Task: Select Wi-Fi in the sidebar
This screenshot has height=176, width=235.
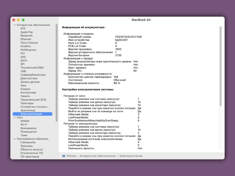Action: tap(24, 125)
